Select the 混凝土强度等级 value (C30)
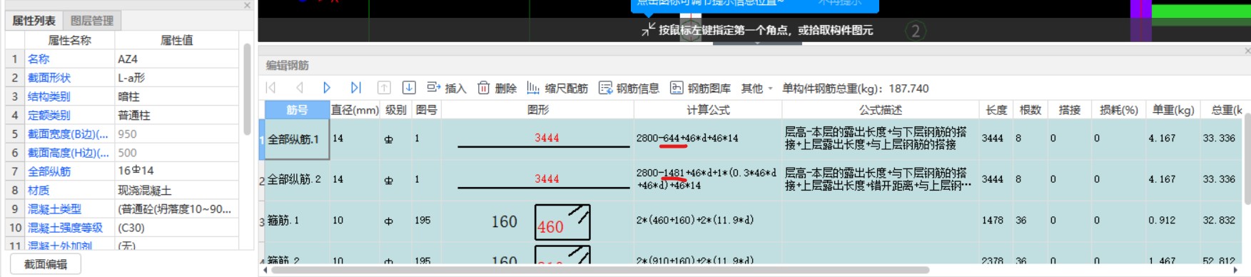 tap(176, 228)
